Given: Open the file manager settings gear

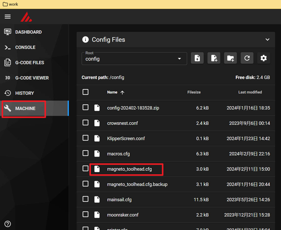Looking at the screenshot, I should (263, 58).
